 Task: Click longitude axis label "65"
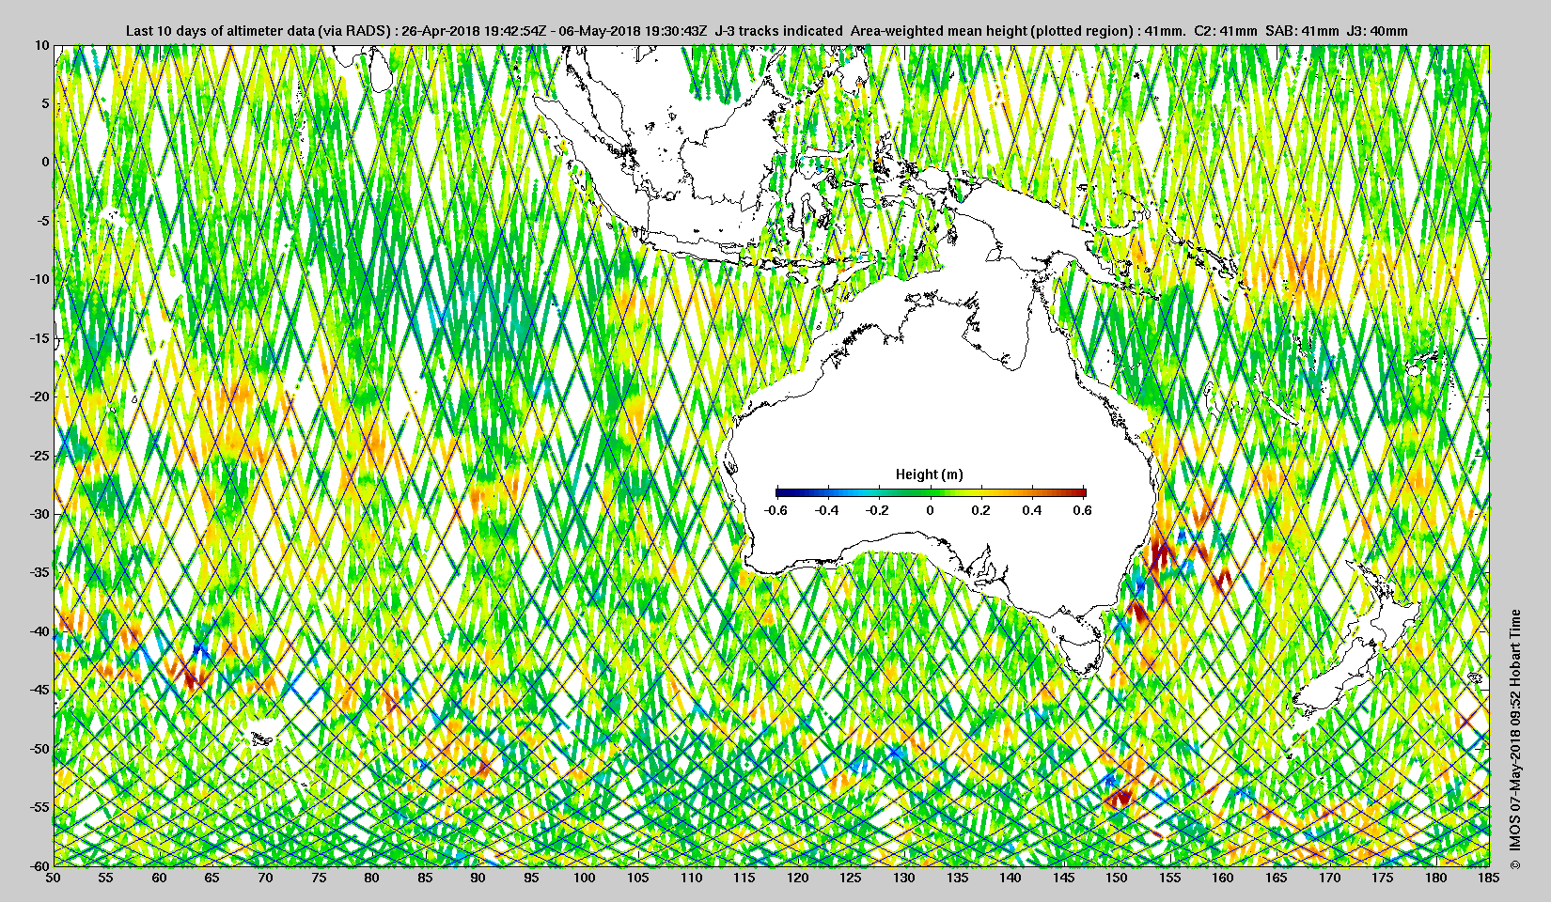coord(212,878)
